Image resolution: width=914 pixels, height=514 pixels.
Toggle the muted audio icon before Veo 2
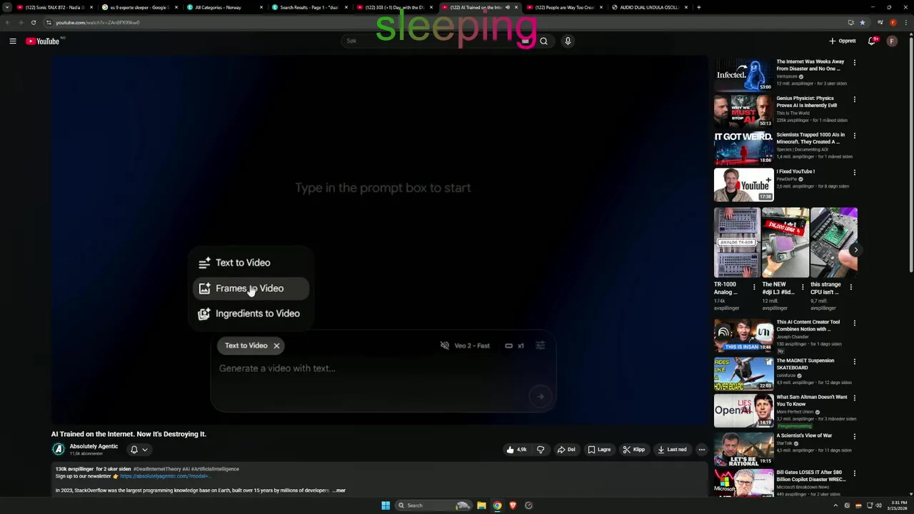pos(445,346)
